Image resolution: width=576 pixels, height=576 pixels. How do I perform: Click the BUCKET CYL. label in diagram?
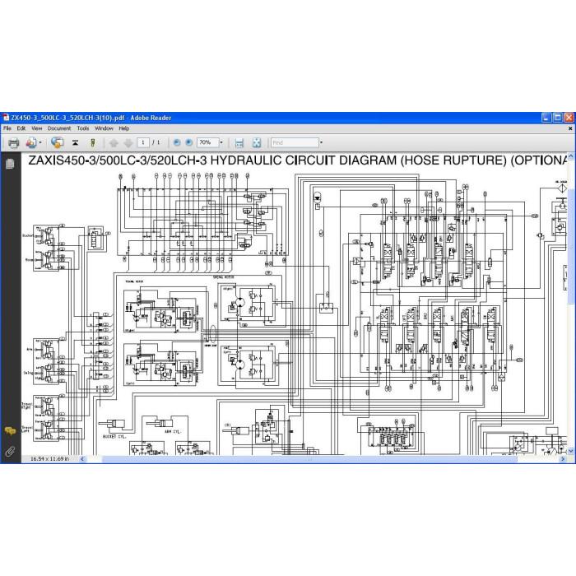pyautogui.click(x=114, y=436)
